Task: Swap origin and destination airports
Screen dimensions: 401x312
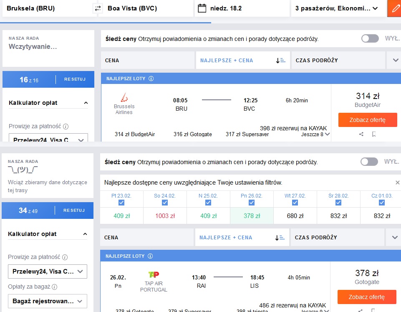Action: tap(98, 8)
